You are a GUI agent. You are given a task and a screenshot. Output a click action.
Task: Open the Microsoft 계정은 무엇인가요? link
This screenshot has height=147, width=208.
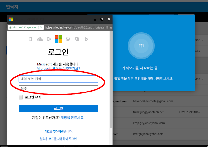(x=58, y=68)
